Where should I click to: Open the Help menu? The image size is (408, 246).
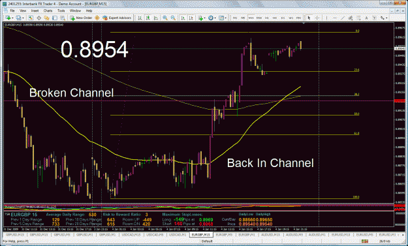(x=89, y=10)
